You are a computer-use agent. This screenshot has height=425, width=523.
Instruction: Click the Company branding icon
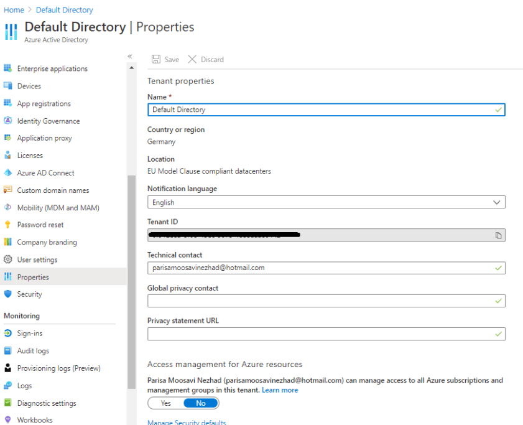[7, 241]
